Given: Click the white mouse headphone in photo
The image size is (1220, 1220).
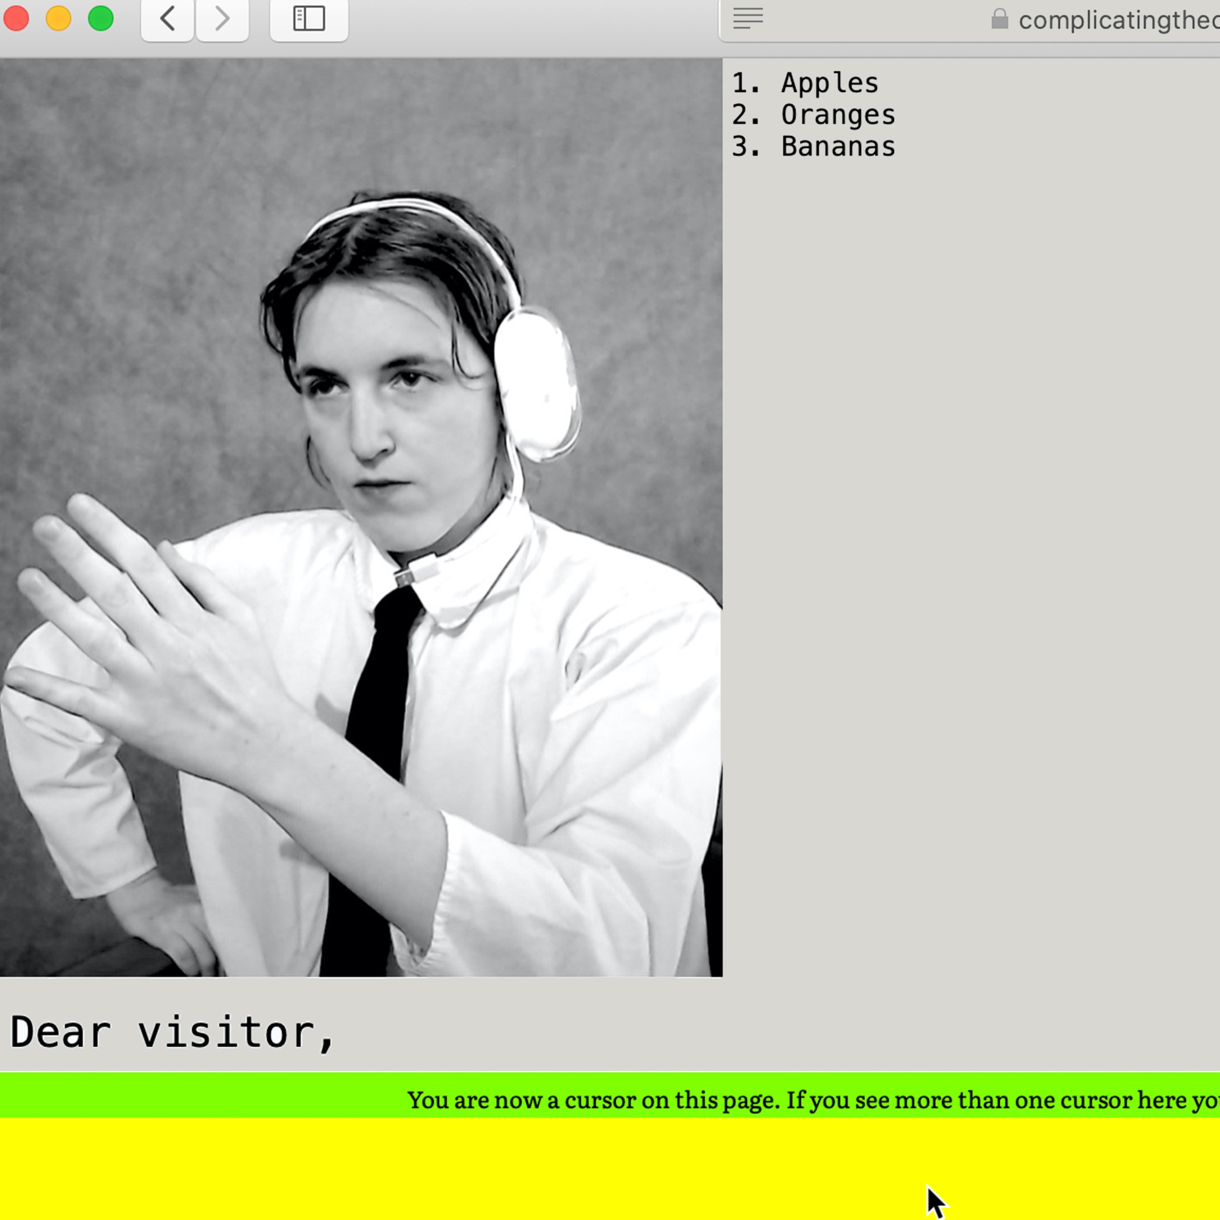Looking at the screenshot, I should pos(537,385).
